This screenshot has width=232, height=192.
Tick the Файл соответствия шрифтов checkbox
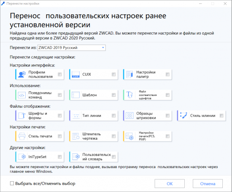[x=167, y=95]
